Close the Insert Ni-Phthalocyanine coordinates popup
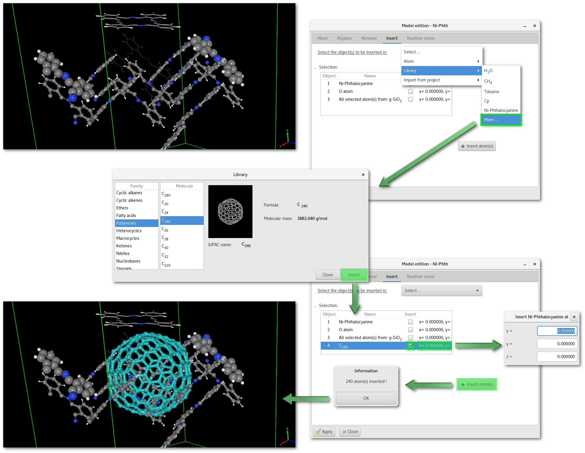Screen dimensions: 585x453 click(x=574, y=317)
